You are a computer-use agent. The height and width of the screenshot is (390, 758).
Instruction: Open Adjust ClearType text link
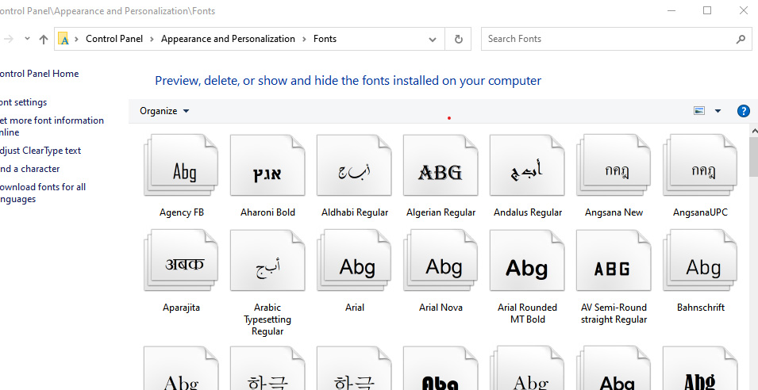40,151
